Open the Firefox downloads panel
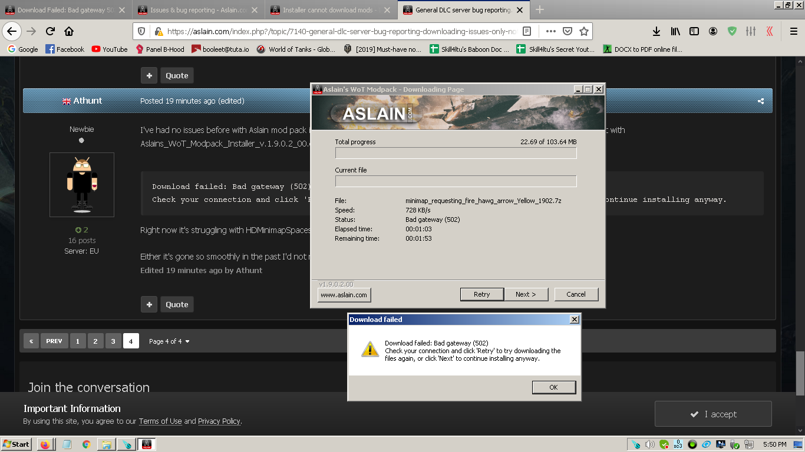The image size is (805, 452). point(656,31)
